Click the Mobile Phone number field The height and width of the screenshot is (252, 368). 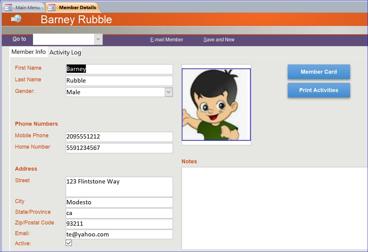click(x=119, y=137)
